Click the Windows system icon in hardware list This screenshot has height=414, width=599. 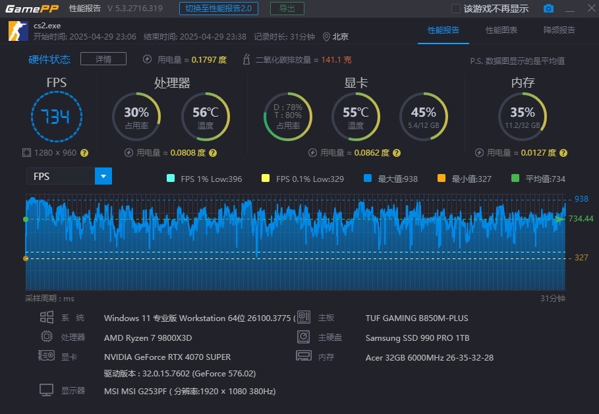47,317
